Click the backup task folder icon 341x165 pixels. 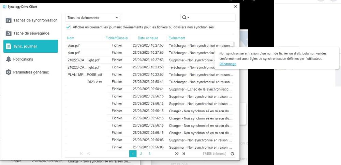click(x=9, y=33)
